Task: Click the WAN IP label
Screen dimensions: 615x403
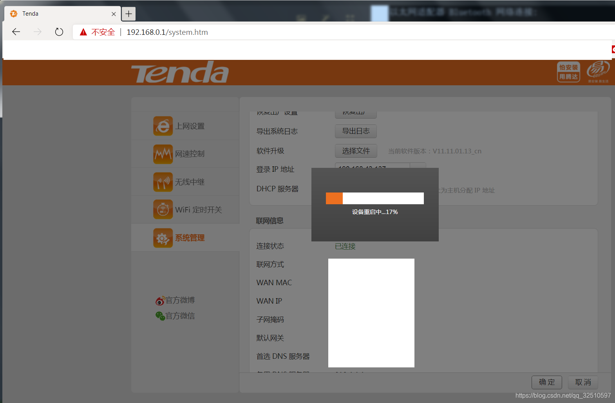Action: pyautogui.click(x=269, y=301)
